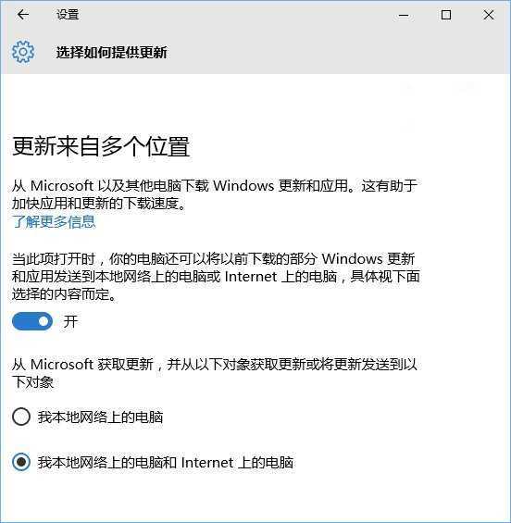Click the 我本地网络上的电脑和 Internet 上的电脑 label
This screenshot has width=511, height=523.
(166, 463)
